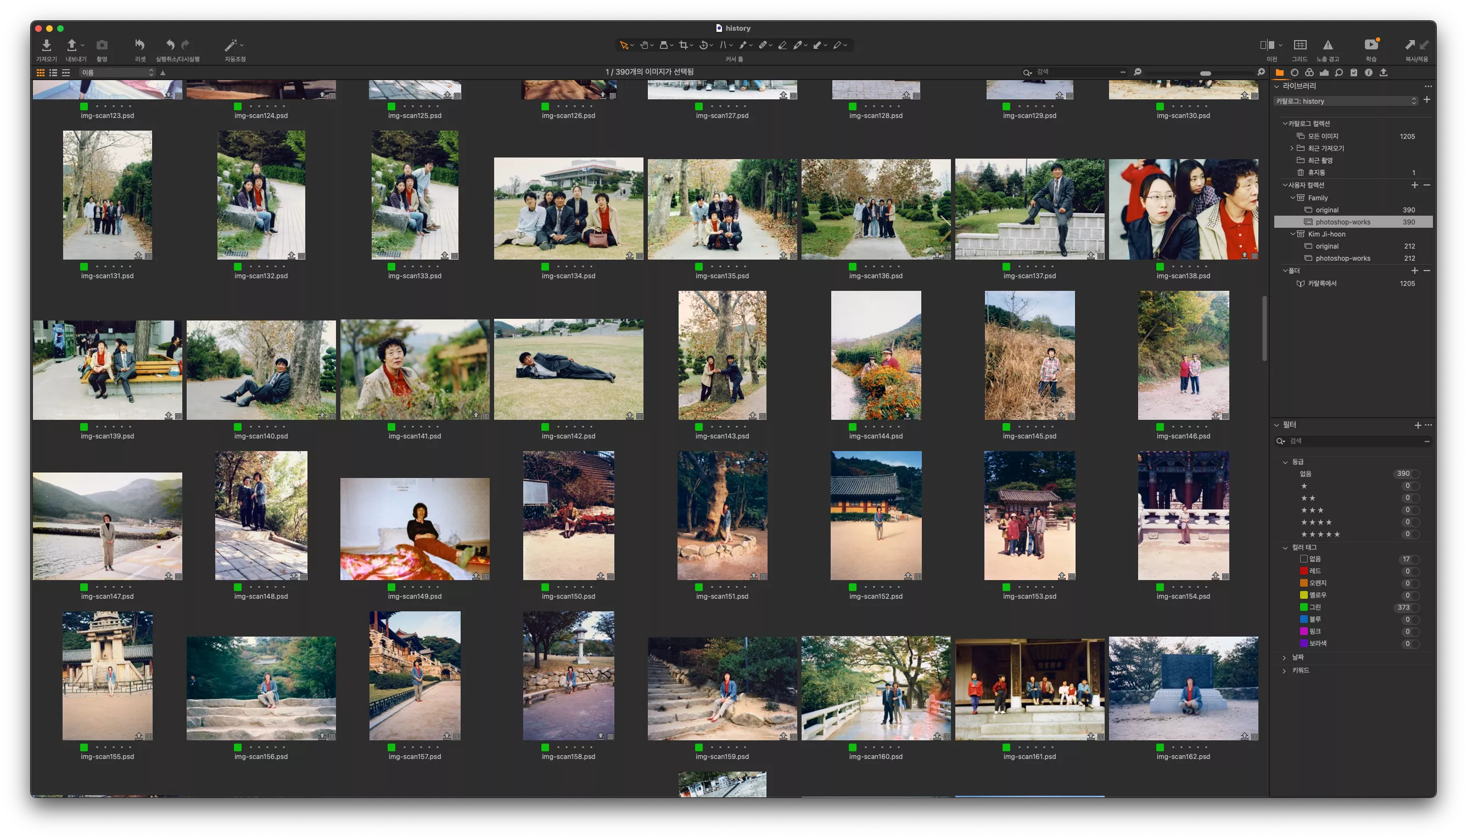
Task: Select Family original collection
Action: (1326, 210)
